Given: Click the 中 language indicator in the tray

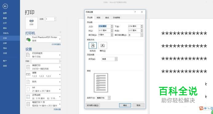Looking at the screenshot, I should (205, 108).
